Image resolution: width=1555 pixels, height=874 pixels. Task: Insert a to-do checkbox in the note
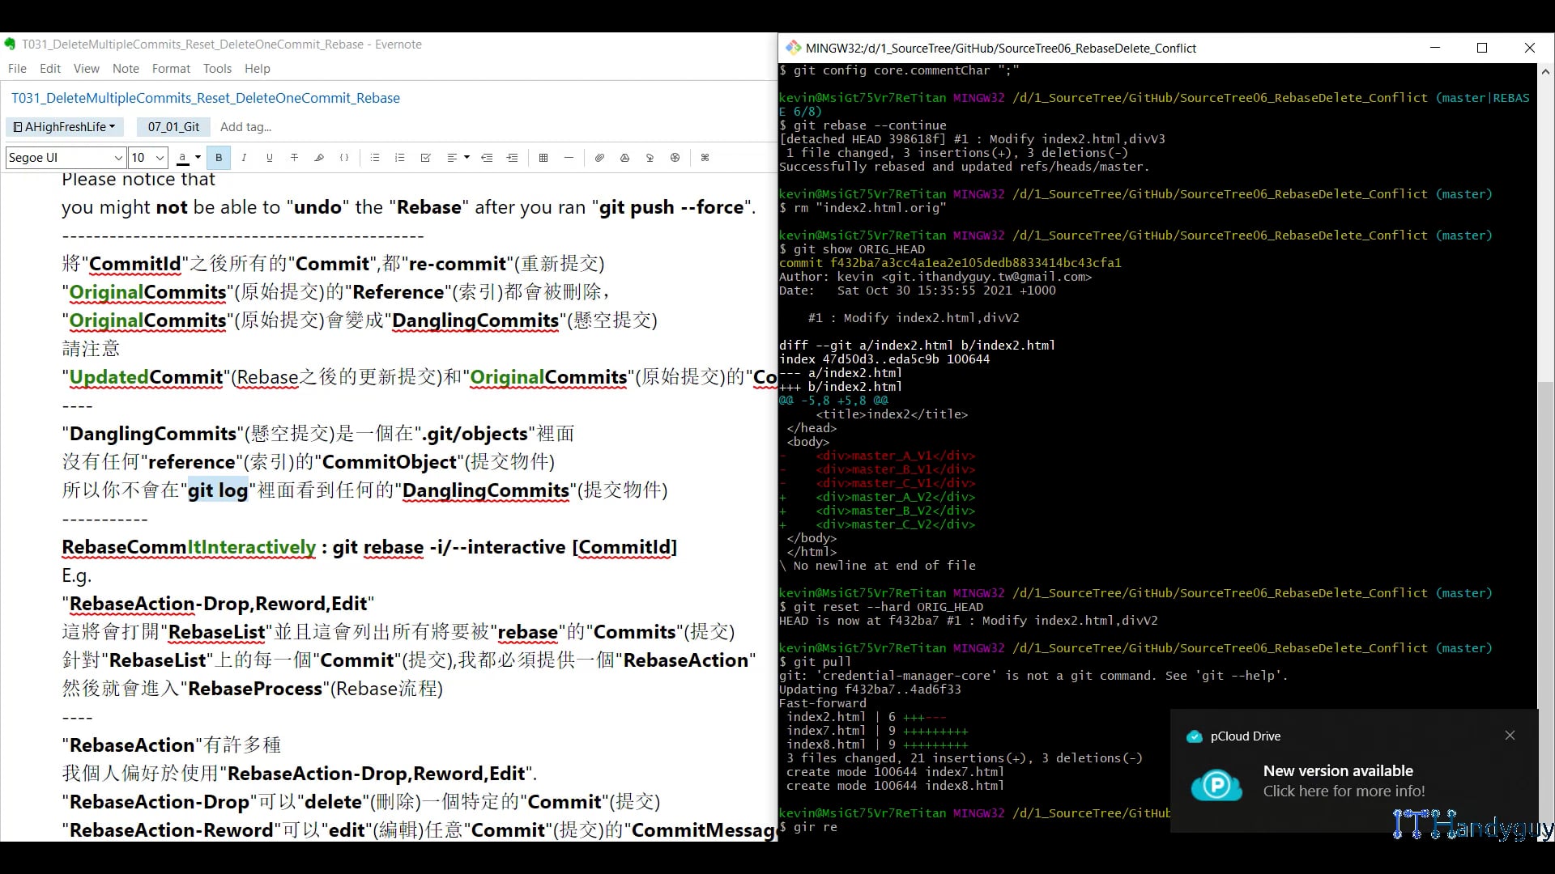pyautogui.click(x=424, y=157)
